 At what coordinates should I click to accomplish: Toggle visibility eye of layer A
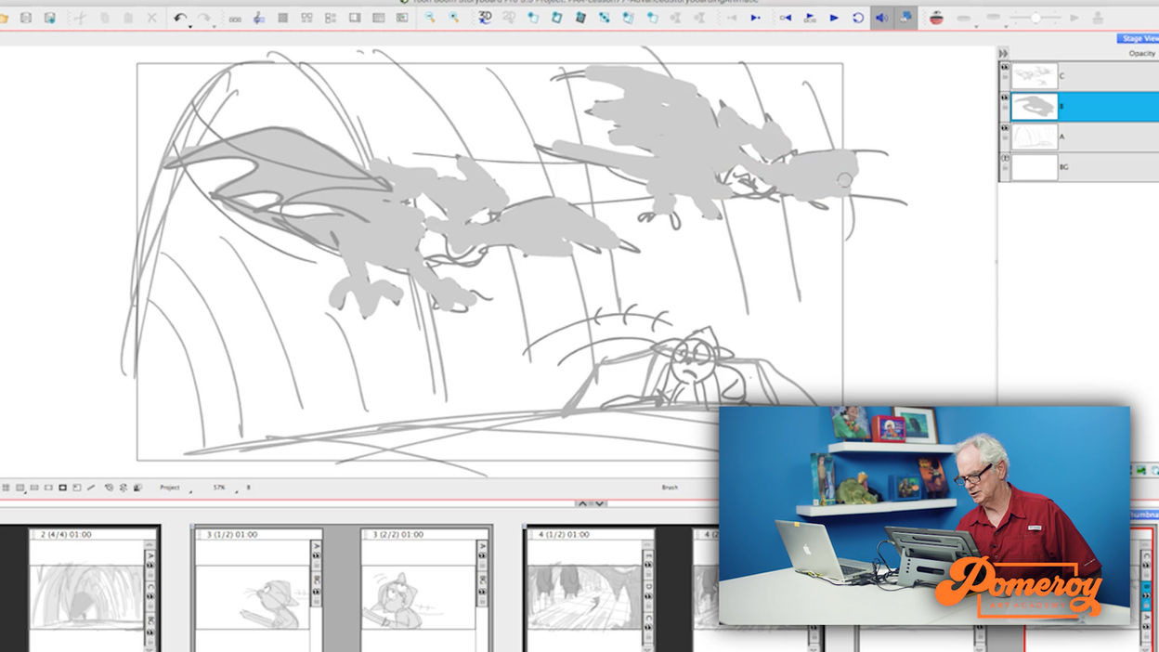[x=1004, y=128]
